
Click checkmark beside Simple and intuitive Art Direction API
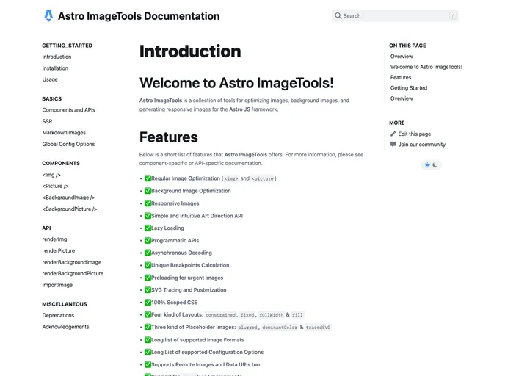148,216
